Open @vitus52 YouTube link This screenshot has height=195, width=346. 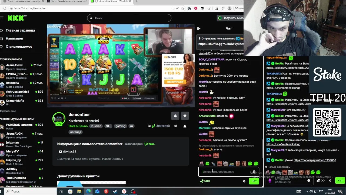[x=68, y=151]
